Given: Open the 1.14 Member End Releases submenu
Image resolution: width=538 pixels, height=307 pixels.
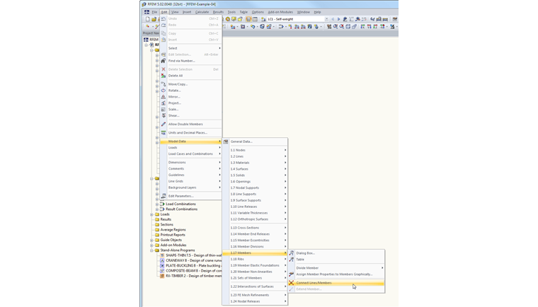Looking at the screenshot, I should coord(255,234).
